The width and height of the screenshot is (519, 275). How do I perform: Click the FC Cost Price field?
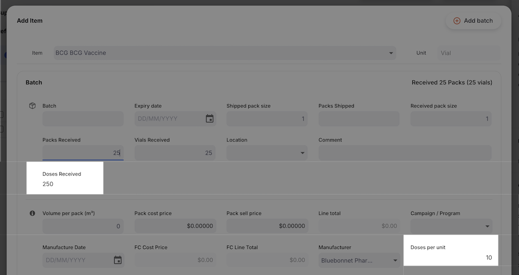coord(175,260)
